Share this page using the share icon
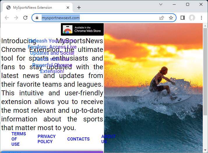208x153 pixels. point(162,18)
